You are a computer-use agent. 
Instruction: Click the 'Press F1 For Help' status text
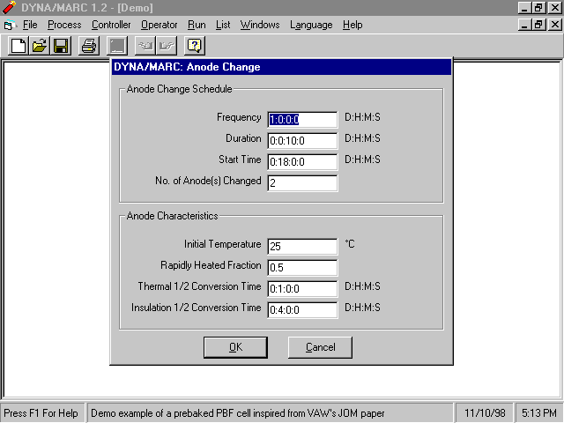[x=41, y=413]
